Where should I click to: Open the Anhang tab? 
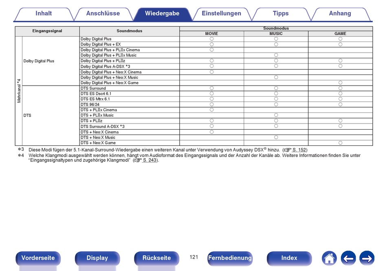point(340,14)
